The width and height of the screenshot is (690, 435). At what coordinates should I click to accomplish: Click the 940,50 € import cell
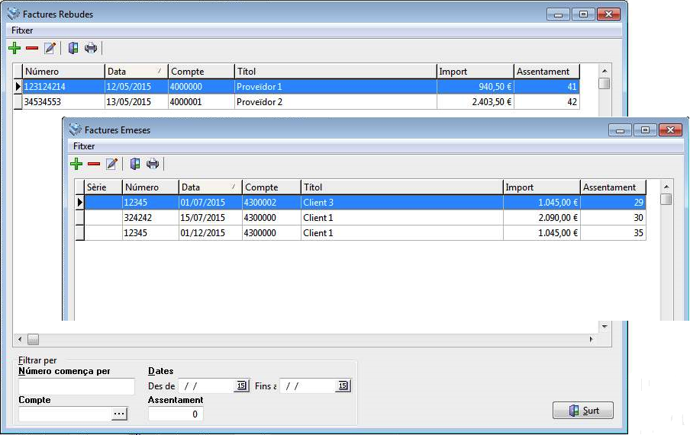click(476, 87)
